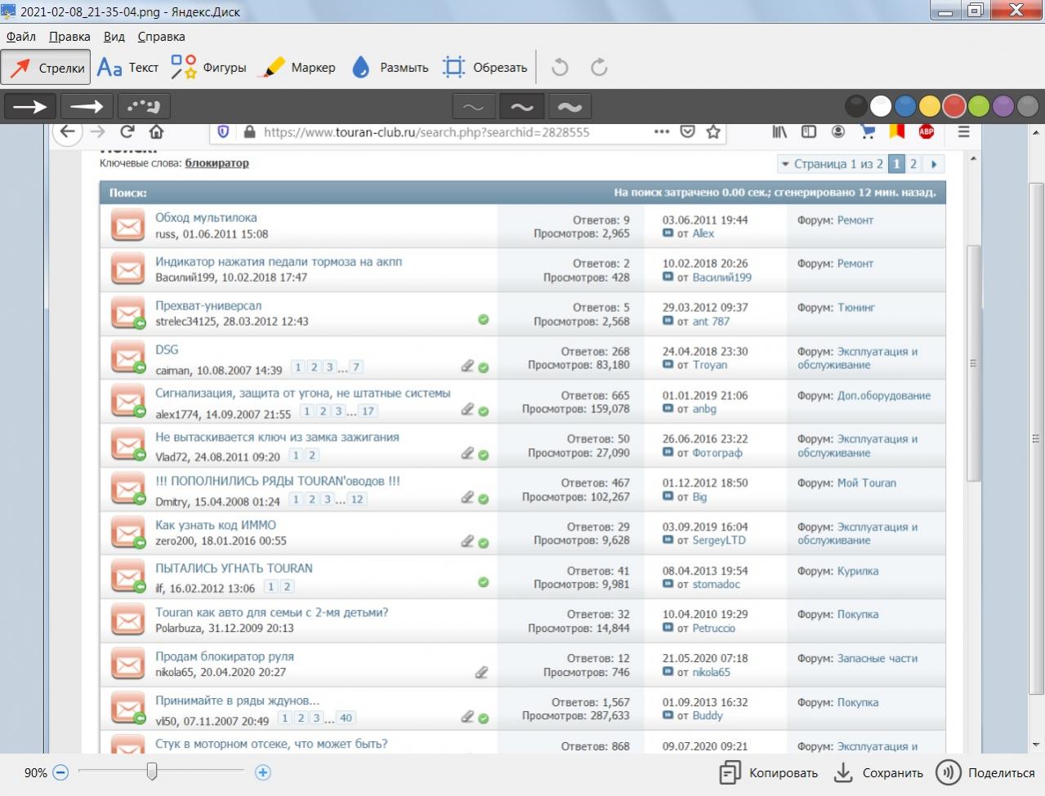Select the Стрелки arrow tool
1045x796 pixels.
(x=46, y=68)
